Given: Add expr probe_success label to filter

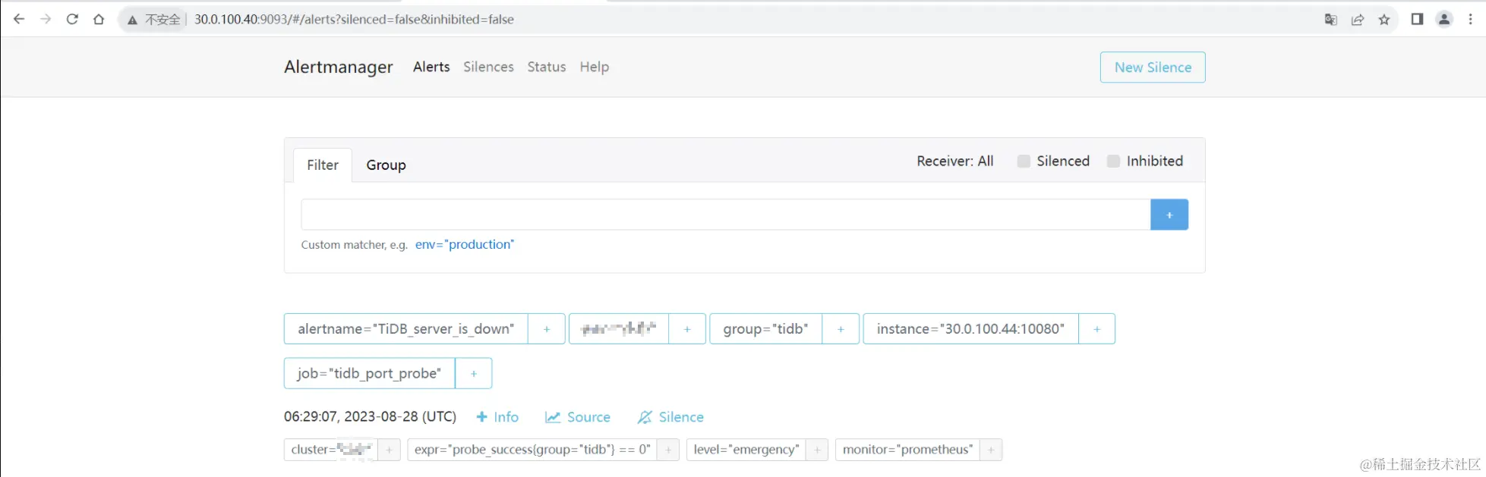Looking at the screenshot, I should coord(668,450).
